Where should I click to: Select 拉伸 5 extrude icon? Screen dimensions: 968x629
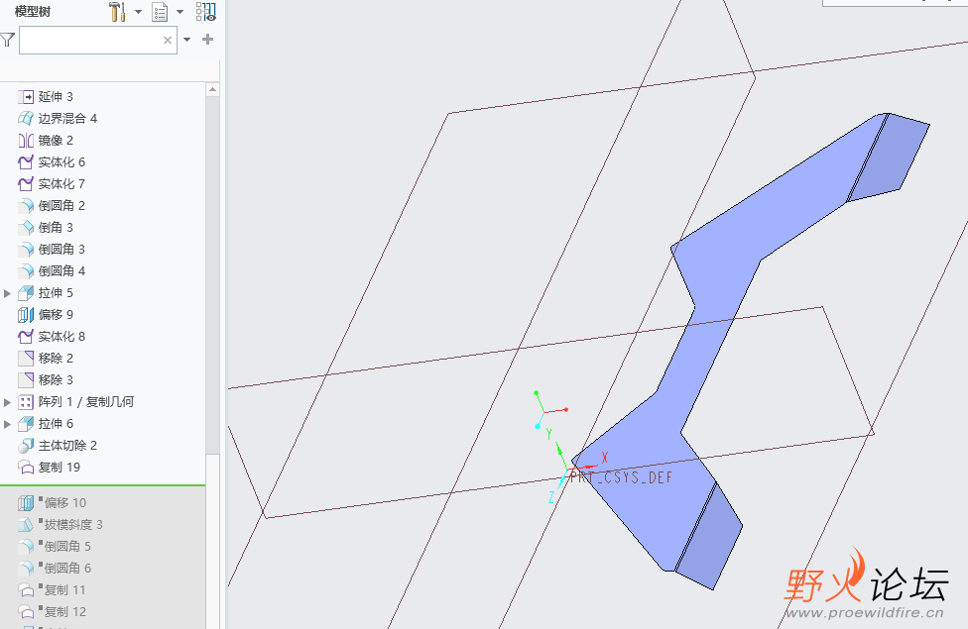26,293
